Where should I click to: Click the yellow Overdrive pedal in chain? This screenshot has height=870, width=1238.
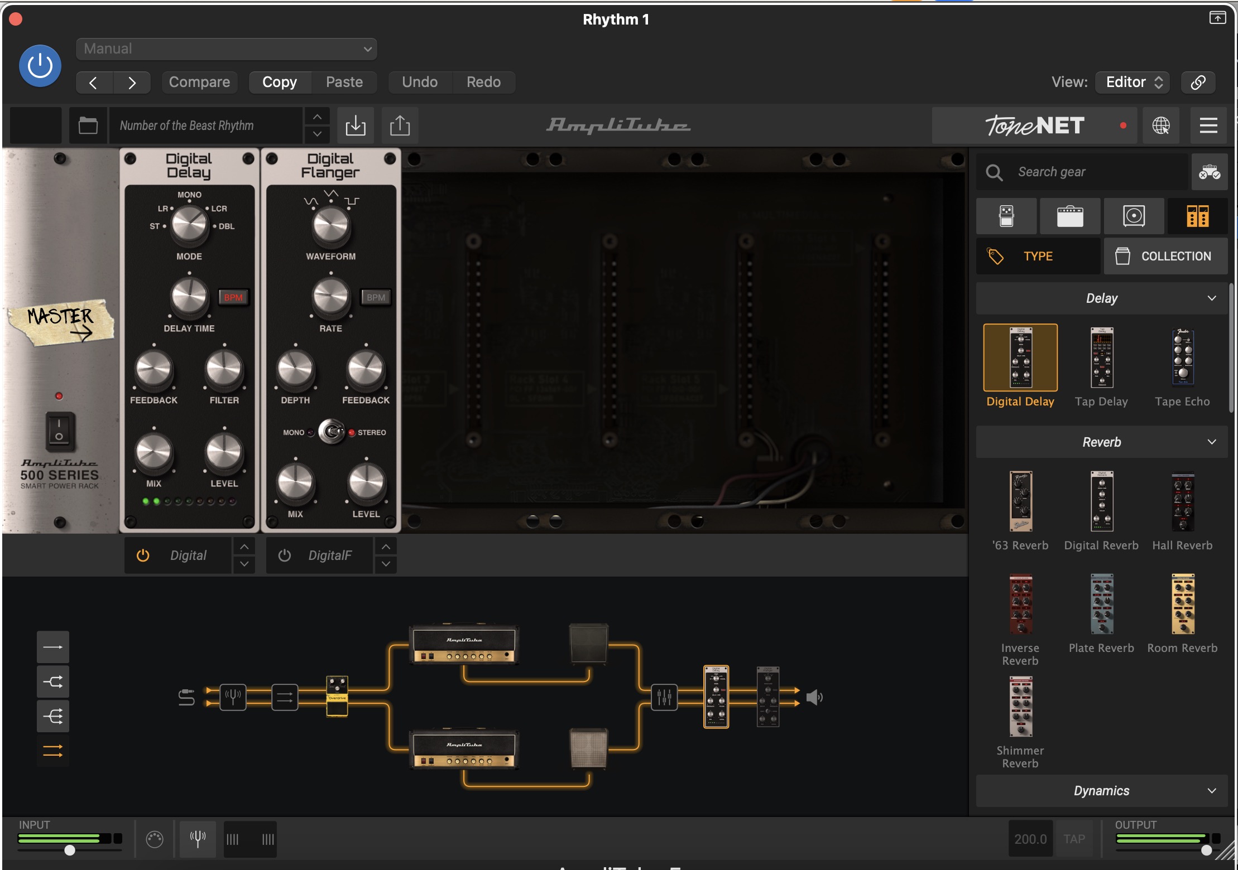click(x=337, y=695)
